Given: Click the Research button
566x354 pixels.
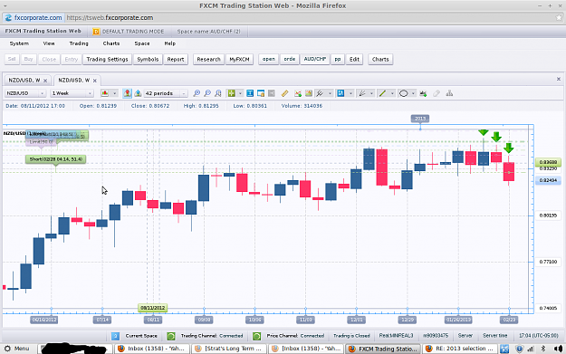Looking at the screenshot, I should point(208,59).
